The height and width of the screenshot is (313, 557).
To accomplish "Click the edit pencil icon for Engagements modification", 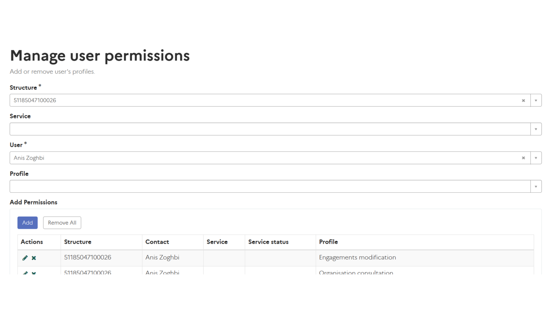I will [x=25, y=258].
